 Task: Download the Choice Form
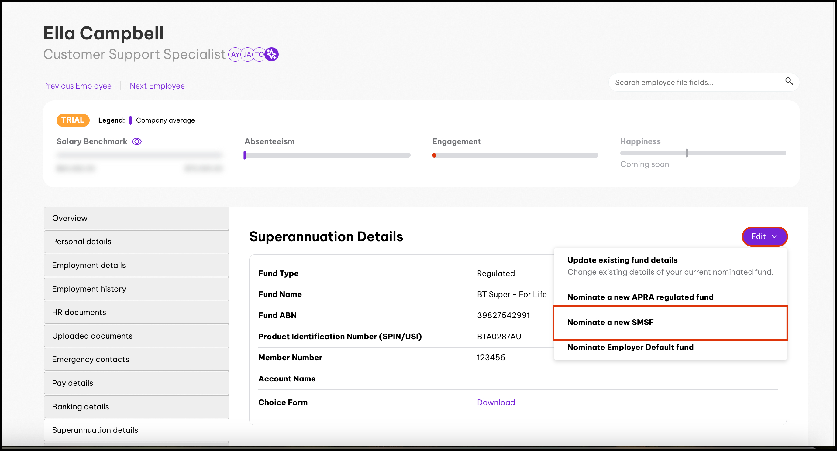pos(496,402)
